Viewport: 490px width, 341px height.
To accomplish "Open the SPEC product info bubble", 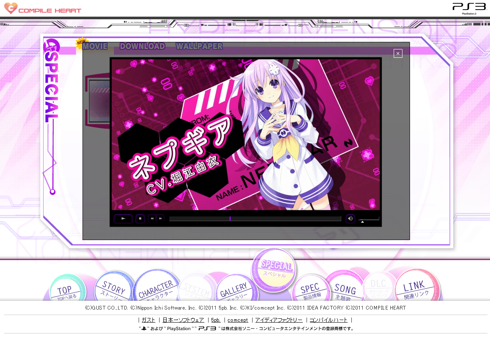I will (311, 288).
